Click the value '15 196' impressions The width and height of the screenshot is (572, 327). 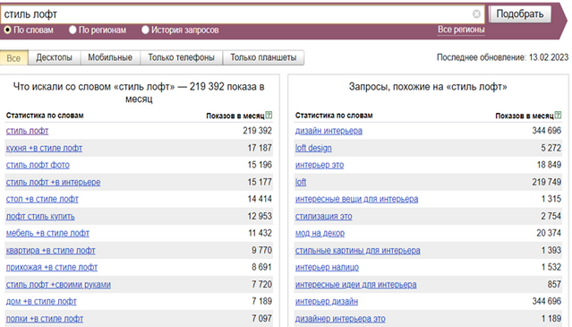260,165
